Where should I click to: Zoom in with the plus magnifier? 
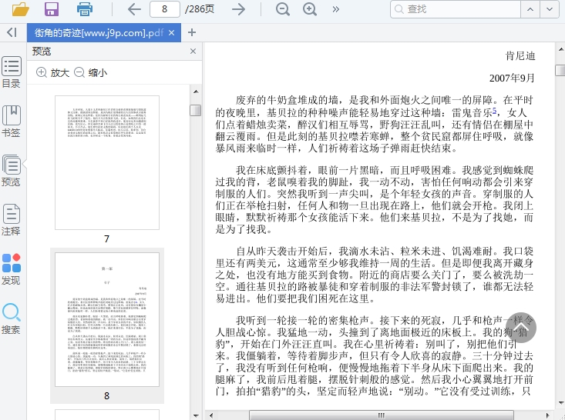310,9
